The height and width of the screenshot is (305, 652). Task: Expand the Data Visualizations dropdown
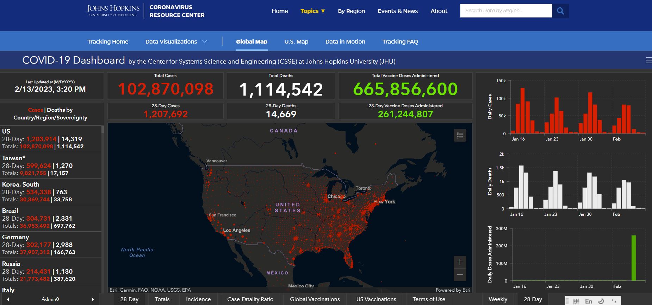(x=176, y=41)
